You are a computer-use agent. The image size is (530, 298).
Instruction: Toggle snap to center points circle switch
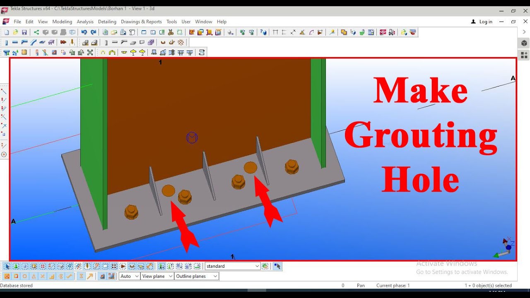[25, 276]
